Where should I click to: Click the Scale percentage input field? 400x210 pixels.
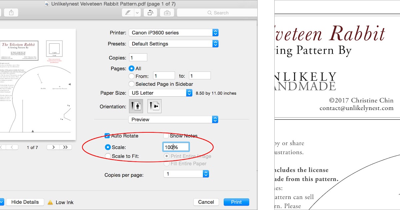click(x=176, y=147)
